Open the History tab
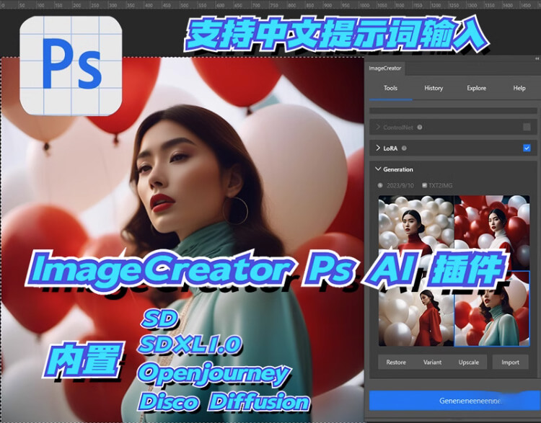This screenshot has height=423, width=541. point(434,88)
